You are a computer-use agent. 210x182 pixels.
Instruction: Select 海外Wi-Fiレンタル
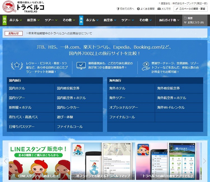click(179, 108)
